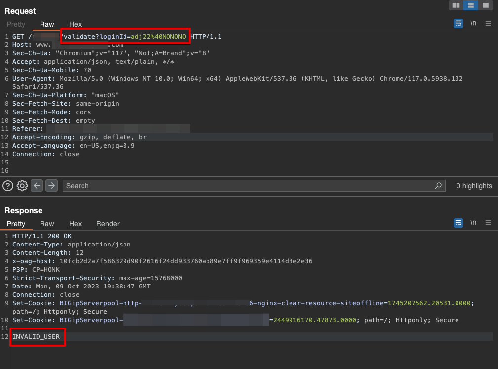Screen dimensions: 498x369
Task: Toggle word wrap in Request panel
Action: click(x=458, y=23)
